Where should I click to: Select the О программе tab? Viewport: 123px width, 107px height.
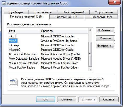coord(104,12)
